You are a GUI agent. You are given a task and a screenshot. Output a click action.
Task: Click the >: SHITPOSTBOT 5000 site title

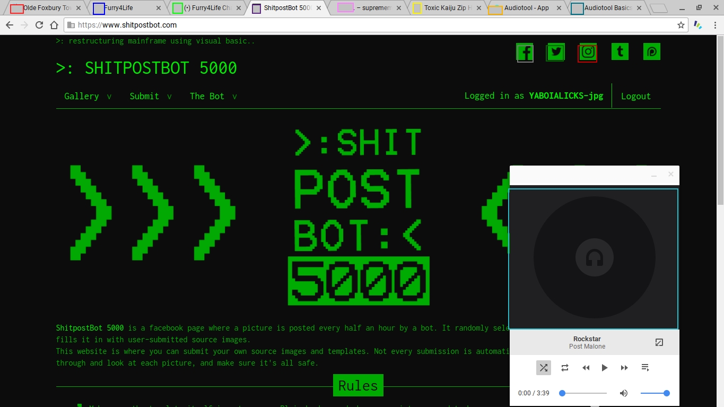[146, 68]
